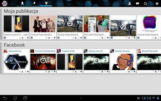This screenshot has height=101, width=161.
Task: Open Tomasz Duda's phone photo in Facebook feed
Action: click(70, 62)
